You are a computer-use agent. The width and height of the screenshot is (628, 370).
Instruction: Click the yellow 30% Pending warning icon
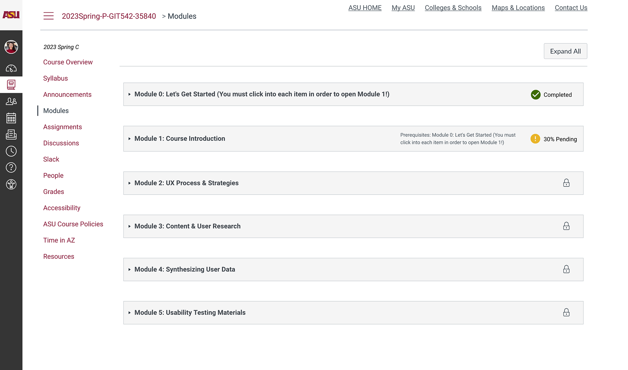(535, 139)
